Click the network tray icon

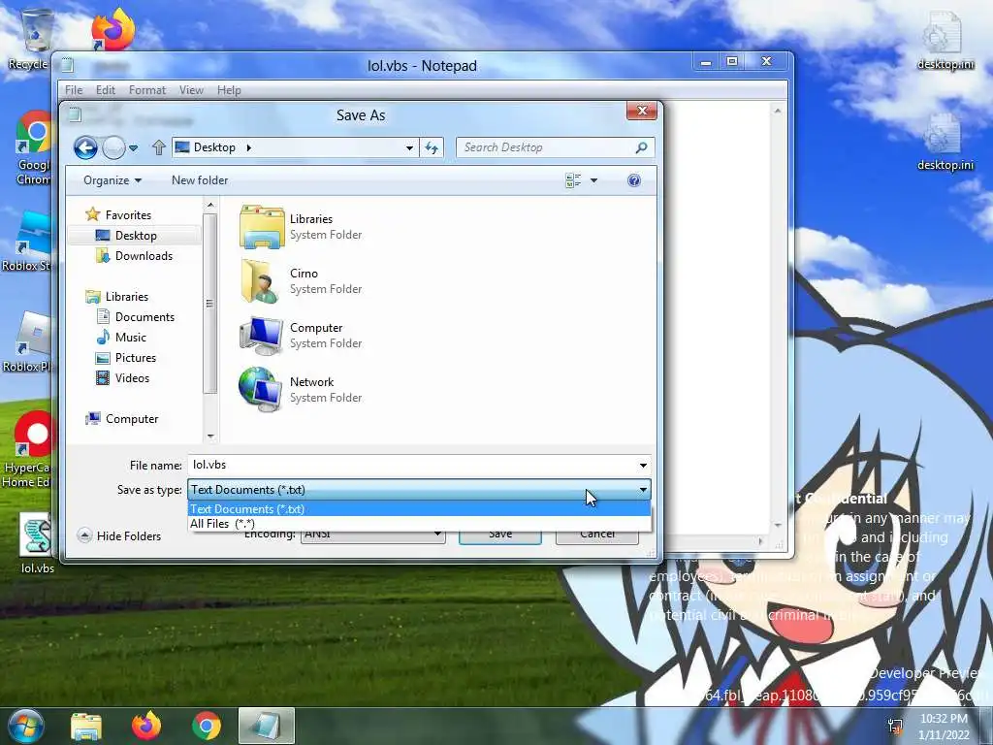[895, 727]
